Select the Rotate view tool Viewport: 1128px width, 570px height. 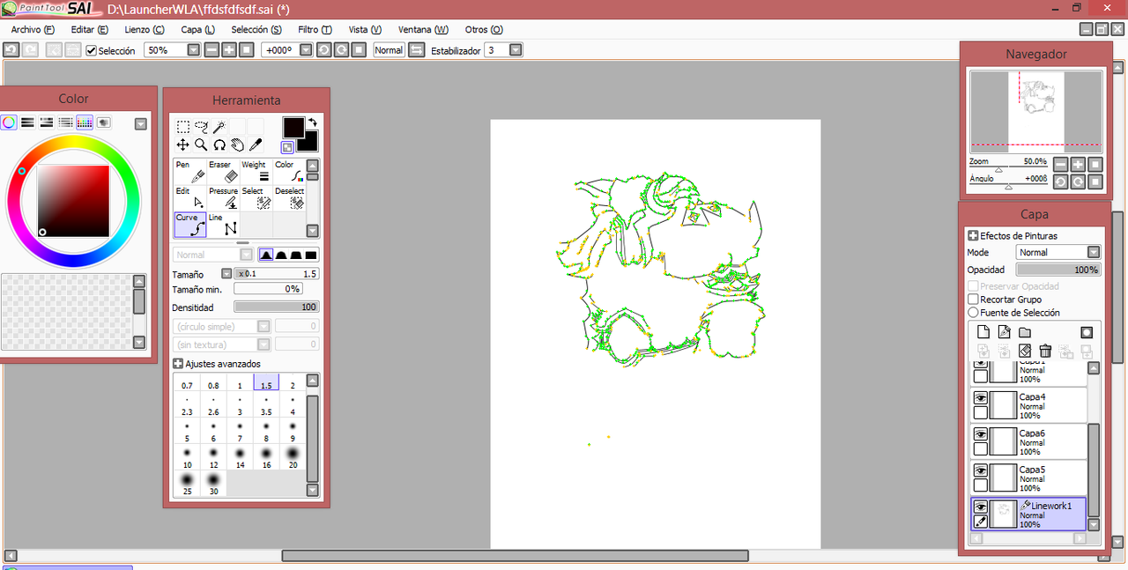tap(219, 144)
